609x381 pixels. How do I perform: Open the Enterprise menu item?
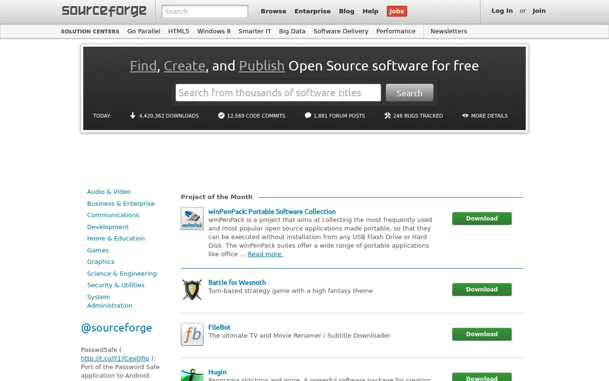[313, 11]
